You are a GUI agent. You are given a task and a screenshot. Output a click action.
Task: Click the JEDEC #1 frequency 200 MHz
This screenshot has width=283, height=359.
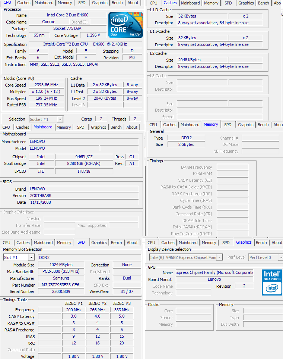pyautogui.click(x=74, y=310)
